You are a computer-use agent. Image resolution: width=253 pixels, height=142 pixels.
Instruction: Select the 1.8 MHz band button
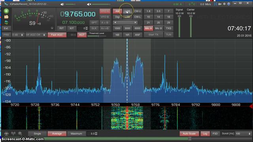point(148,11)
